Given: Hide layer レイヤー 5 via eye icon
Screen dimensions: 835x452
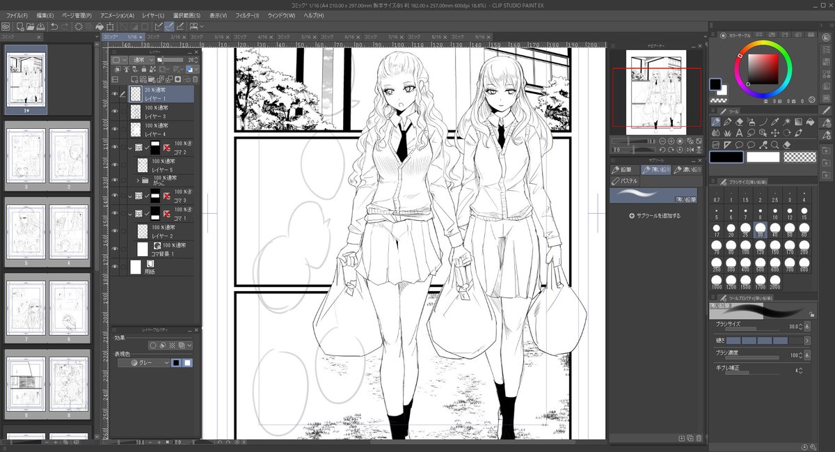Looking at the screenshot, I should 115,165.
